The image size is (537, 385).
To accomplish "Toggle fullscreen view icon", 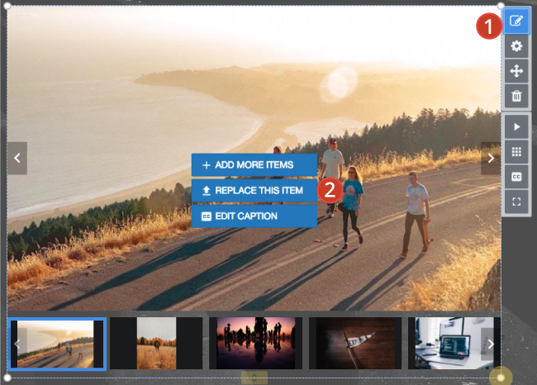I will click(x=516, y=202).
